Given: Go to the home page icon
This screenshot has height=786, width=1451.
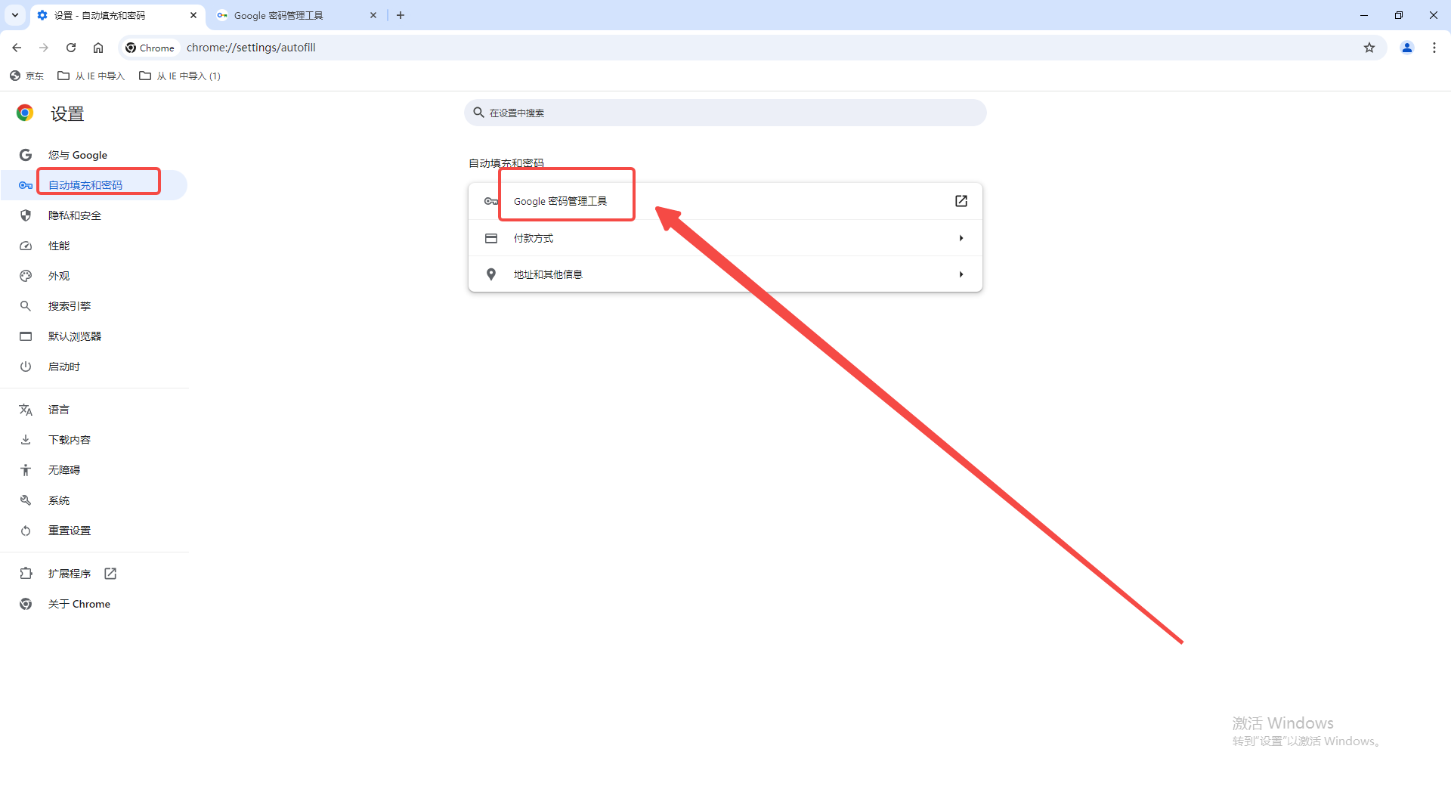Looking at the screenshot, I should 98,48.
